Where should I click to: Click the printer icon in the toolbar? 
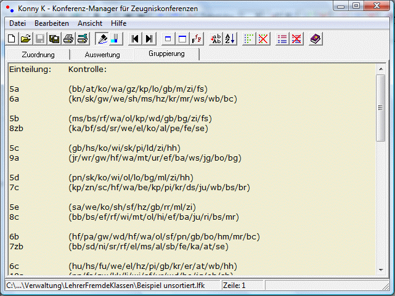[68, 39]
